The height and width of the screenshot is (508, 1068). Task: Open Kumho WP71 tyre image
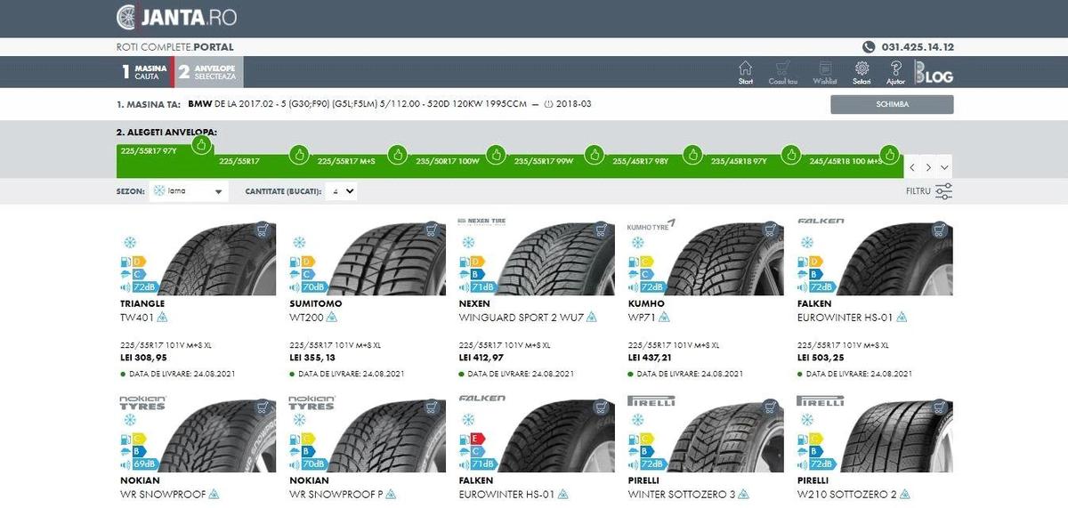[x=725, y=259]
